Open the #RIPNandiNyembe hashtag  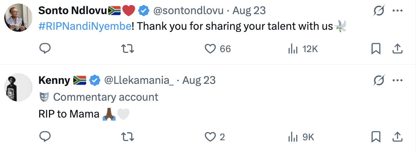85,26
